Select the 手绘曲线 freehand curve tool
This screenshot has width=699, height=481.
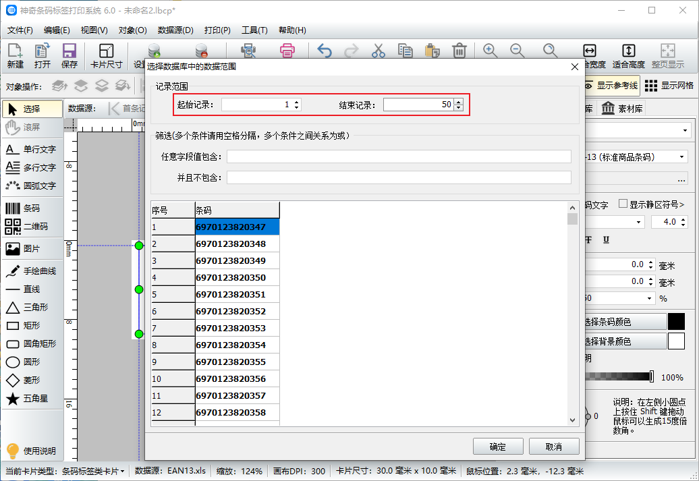(32, 271)
